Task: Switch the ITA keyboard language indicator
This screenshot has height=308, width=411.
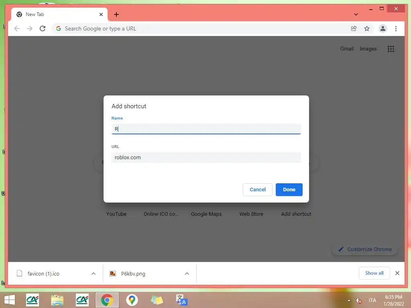Action: coord(372,300)
